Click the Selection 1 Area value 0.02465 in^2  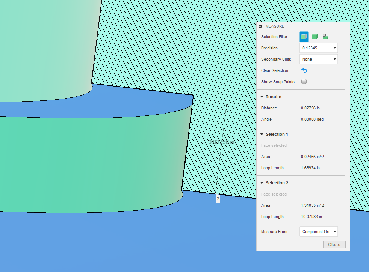click(x=312, y=157)
